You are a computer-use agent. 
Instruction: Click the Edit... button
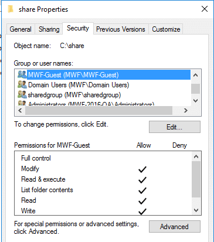[x=175, y=127]
